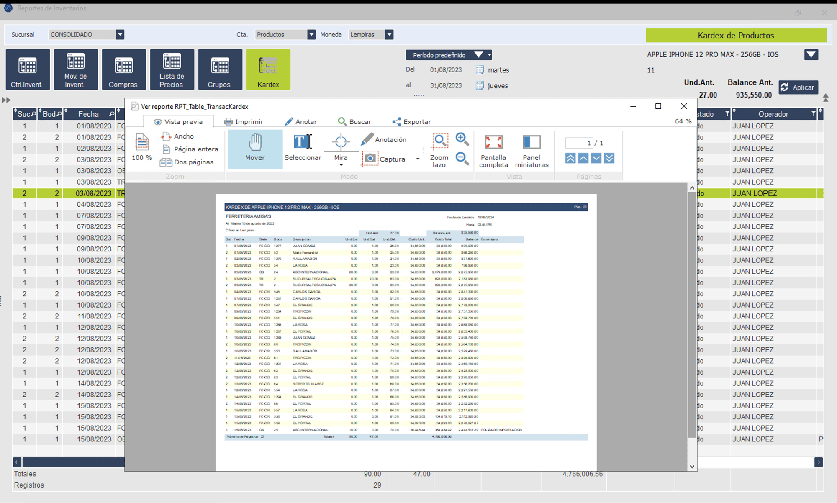Switch to Buscar tab
837x503 pixels.
[x=354, y=122]
